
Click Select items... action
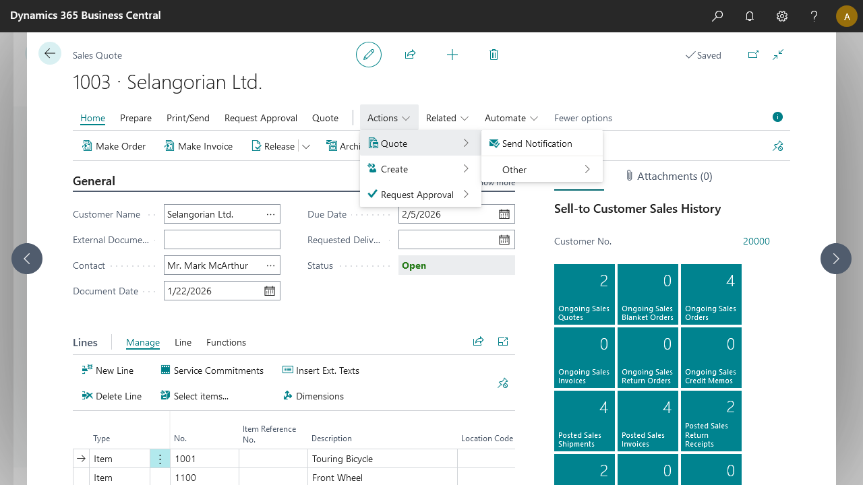[194, 396]
